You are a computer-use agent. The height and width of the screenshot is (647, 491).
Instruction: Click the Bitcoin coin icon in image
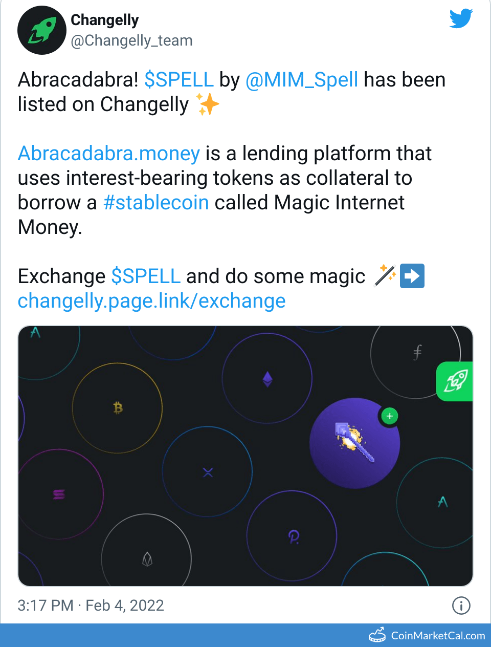tap(118, 408)
